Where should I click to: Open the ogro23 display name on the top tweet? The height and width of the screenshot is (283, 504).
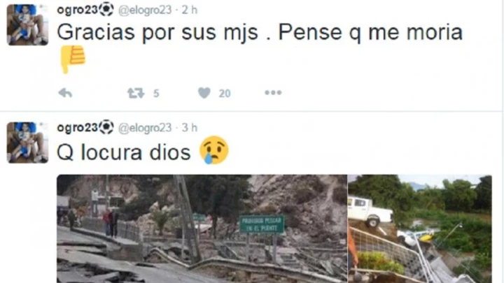[x=77, y=10]
